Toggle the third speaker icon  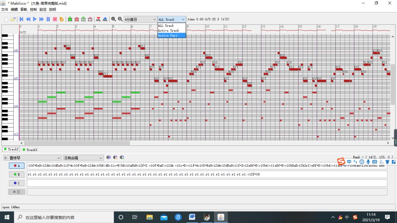pos(122,158)
